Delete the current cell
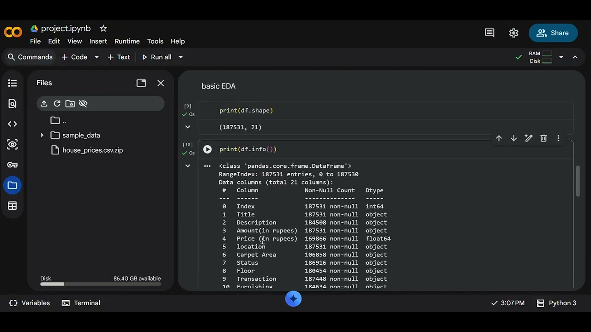Viewport: 591px width, 332px height. (x=543, y=138)
